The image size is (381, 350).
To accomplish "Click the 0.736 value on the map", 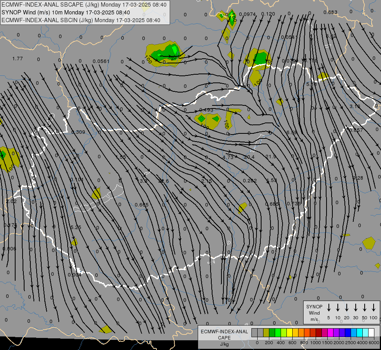I will point(293,203).
